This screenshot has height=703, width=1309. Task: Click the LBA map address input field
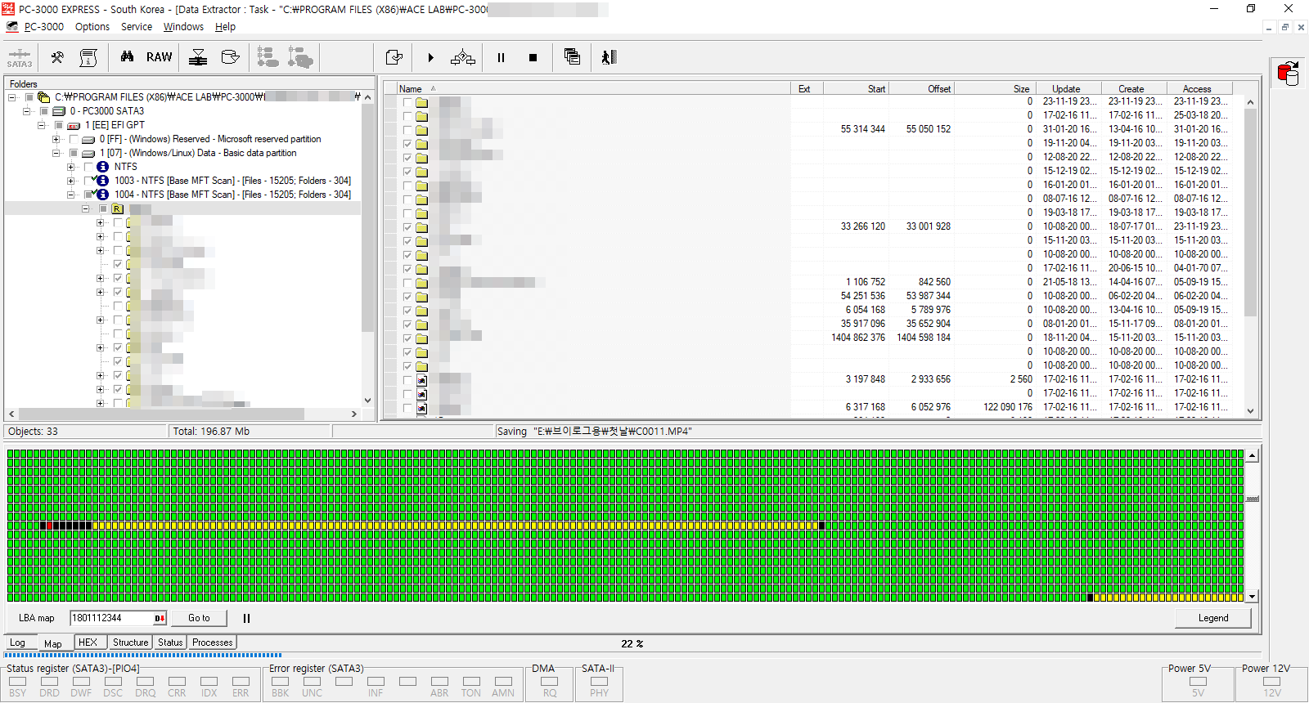click(x=111, y=618)
